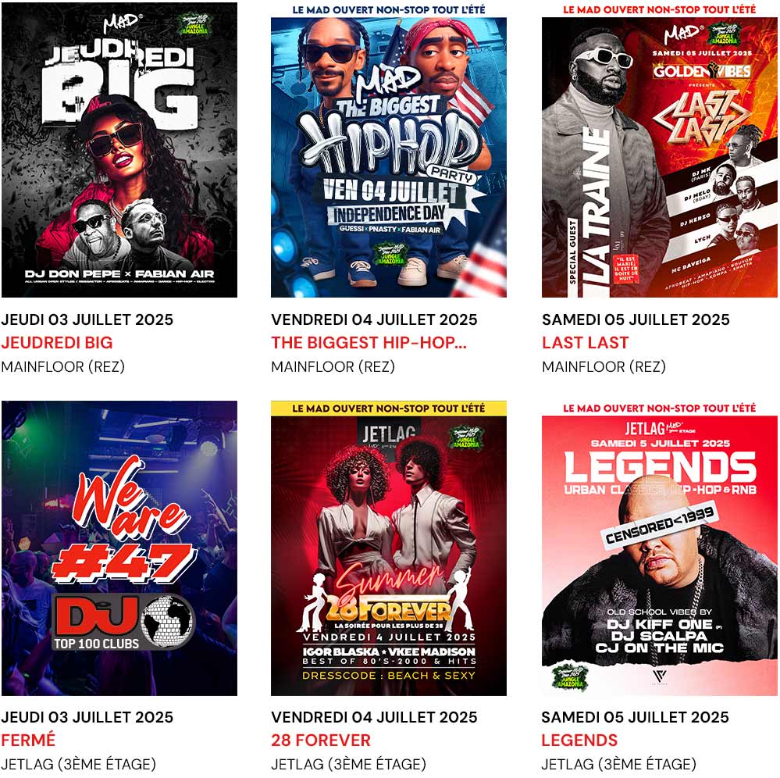
Task: Click the date Samedi 05 Juillet above Legends
Action: 636,717
